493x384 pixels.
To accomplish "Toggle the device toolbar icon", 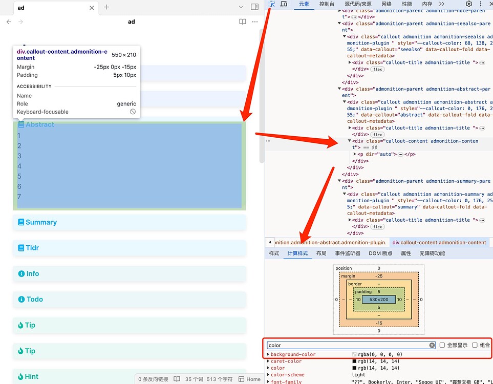I will 284,4.
